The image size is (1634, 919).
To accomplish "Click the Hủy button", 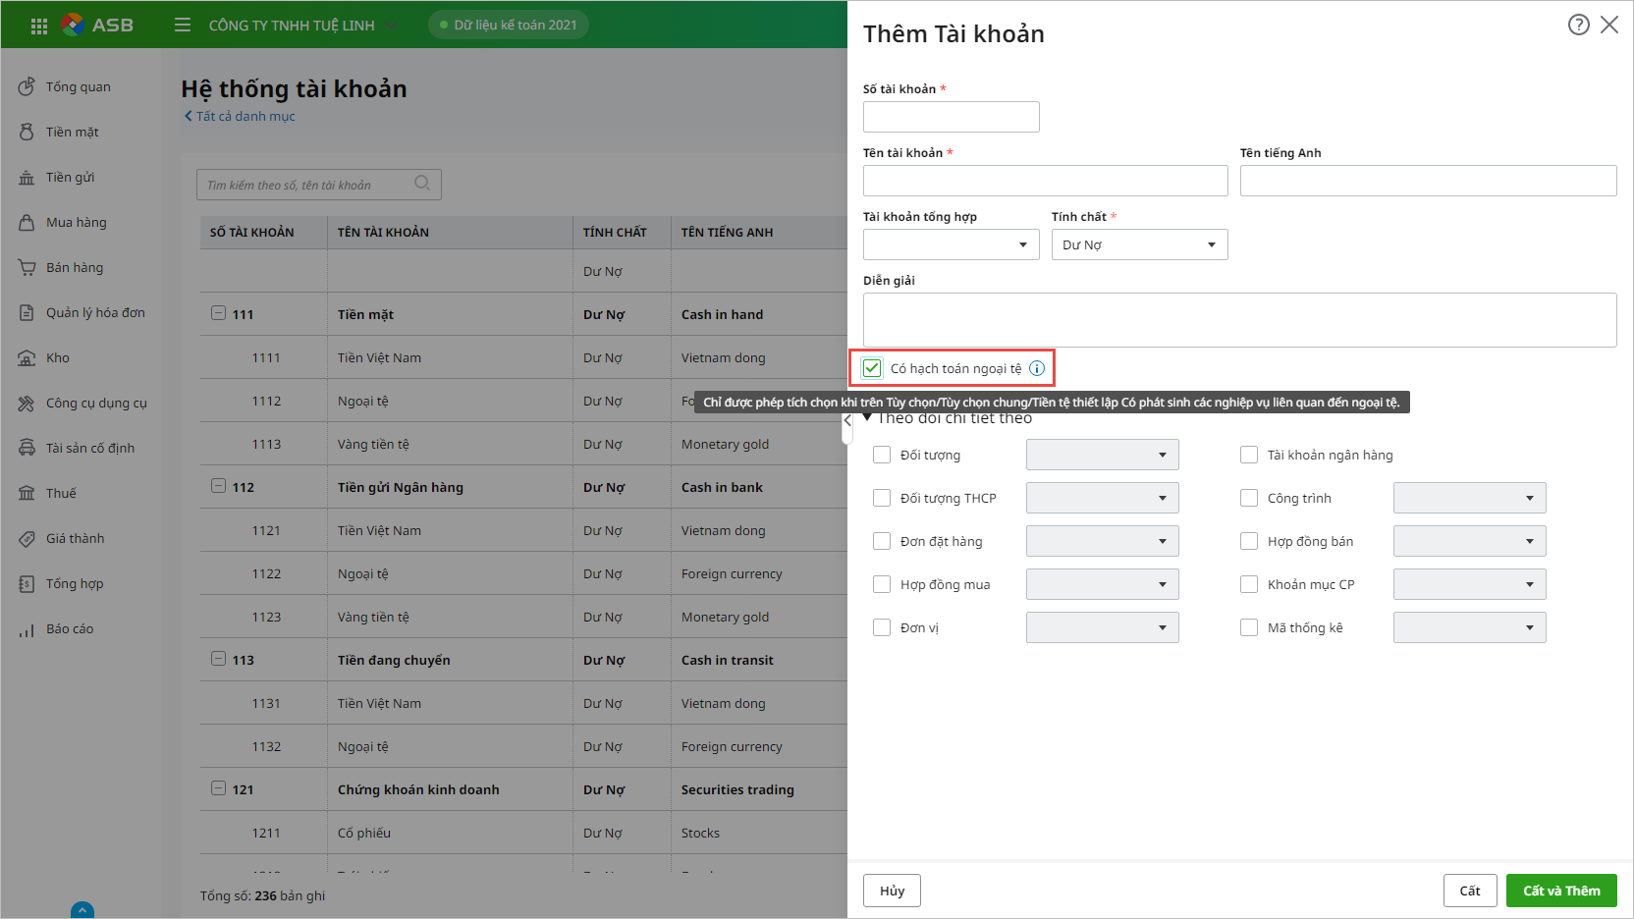I will (892, 891).
